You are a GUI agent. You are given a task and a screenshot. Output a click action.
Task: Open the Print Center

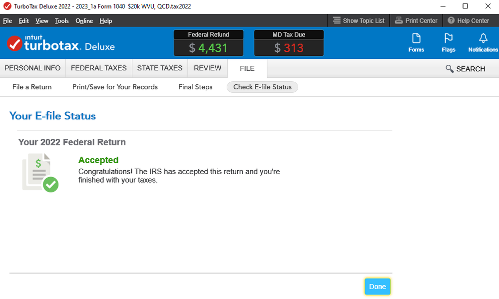click(x=416, y=20)
